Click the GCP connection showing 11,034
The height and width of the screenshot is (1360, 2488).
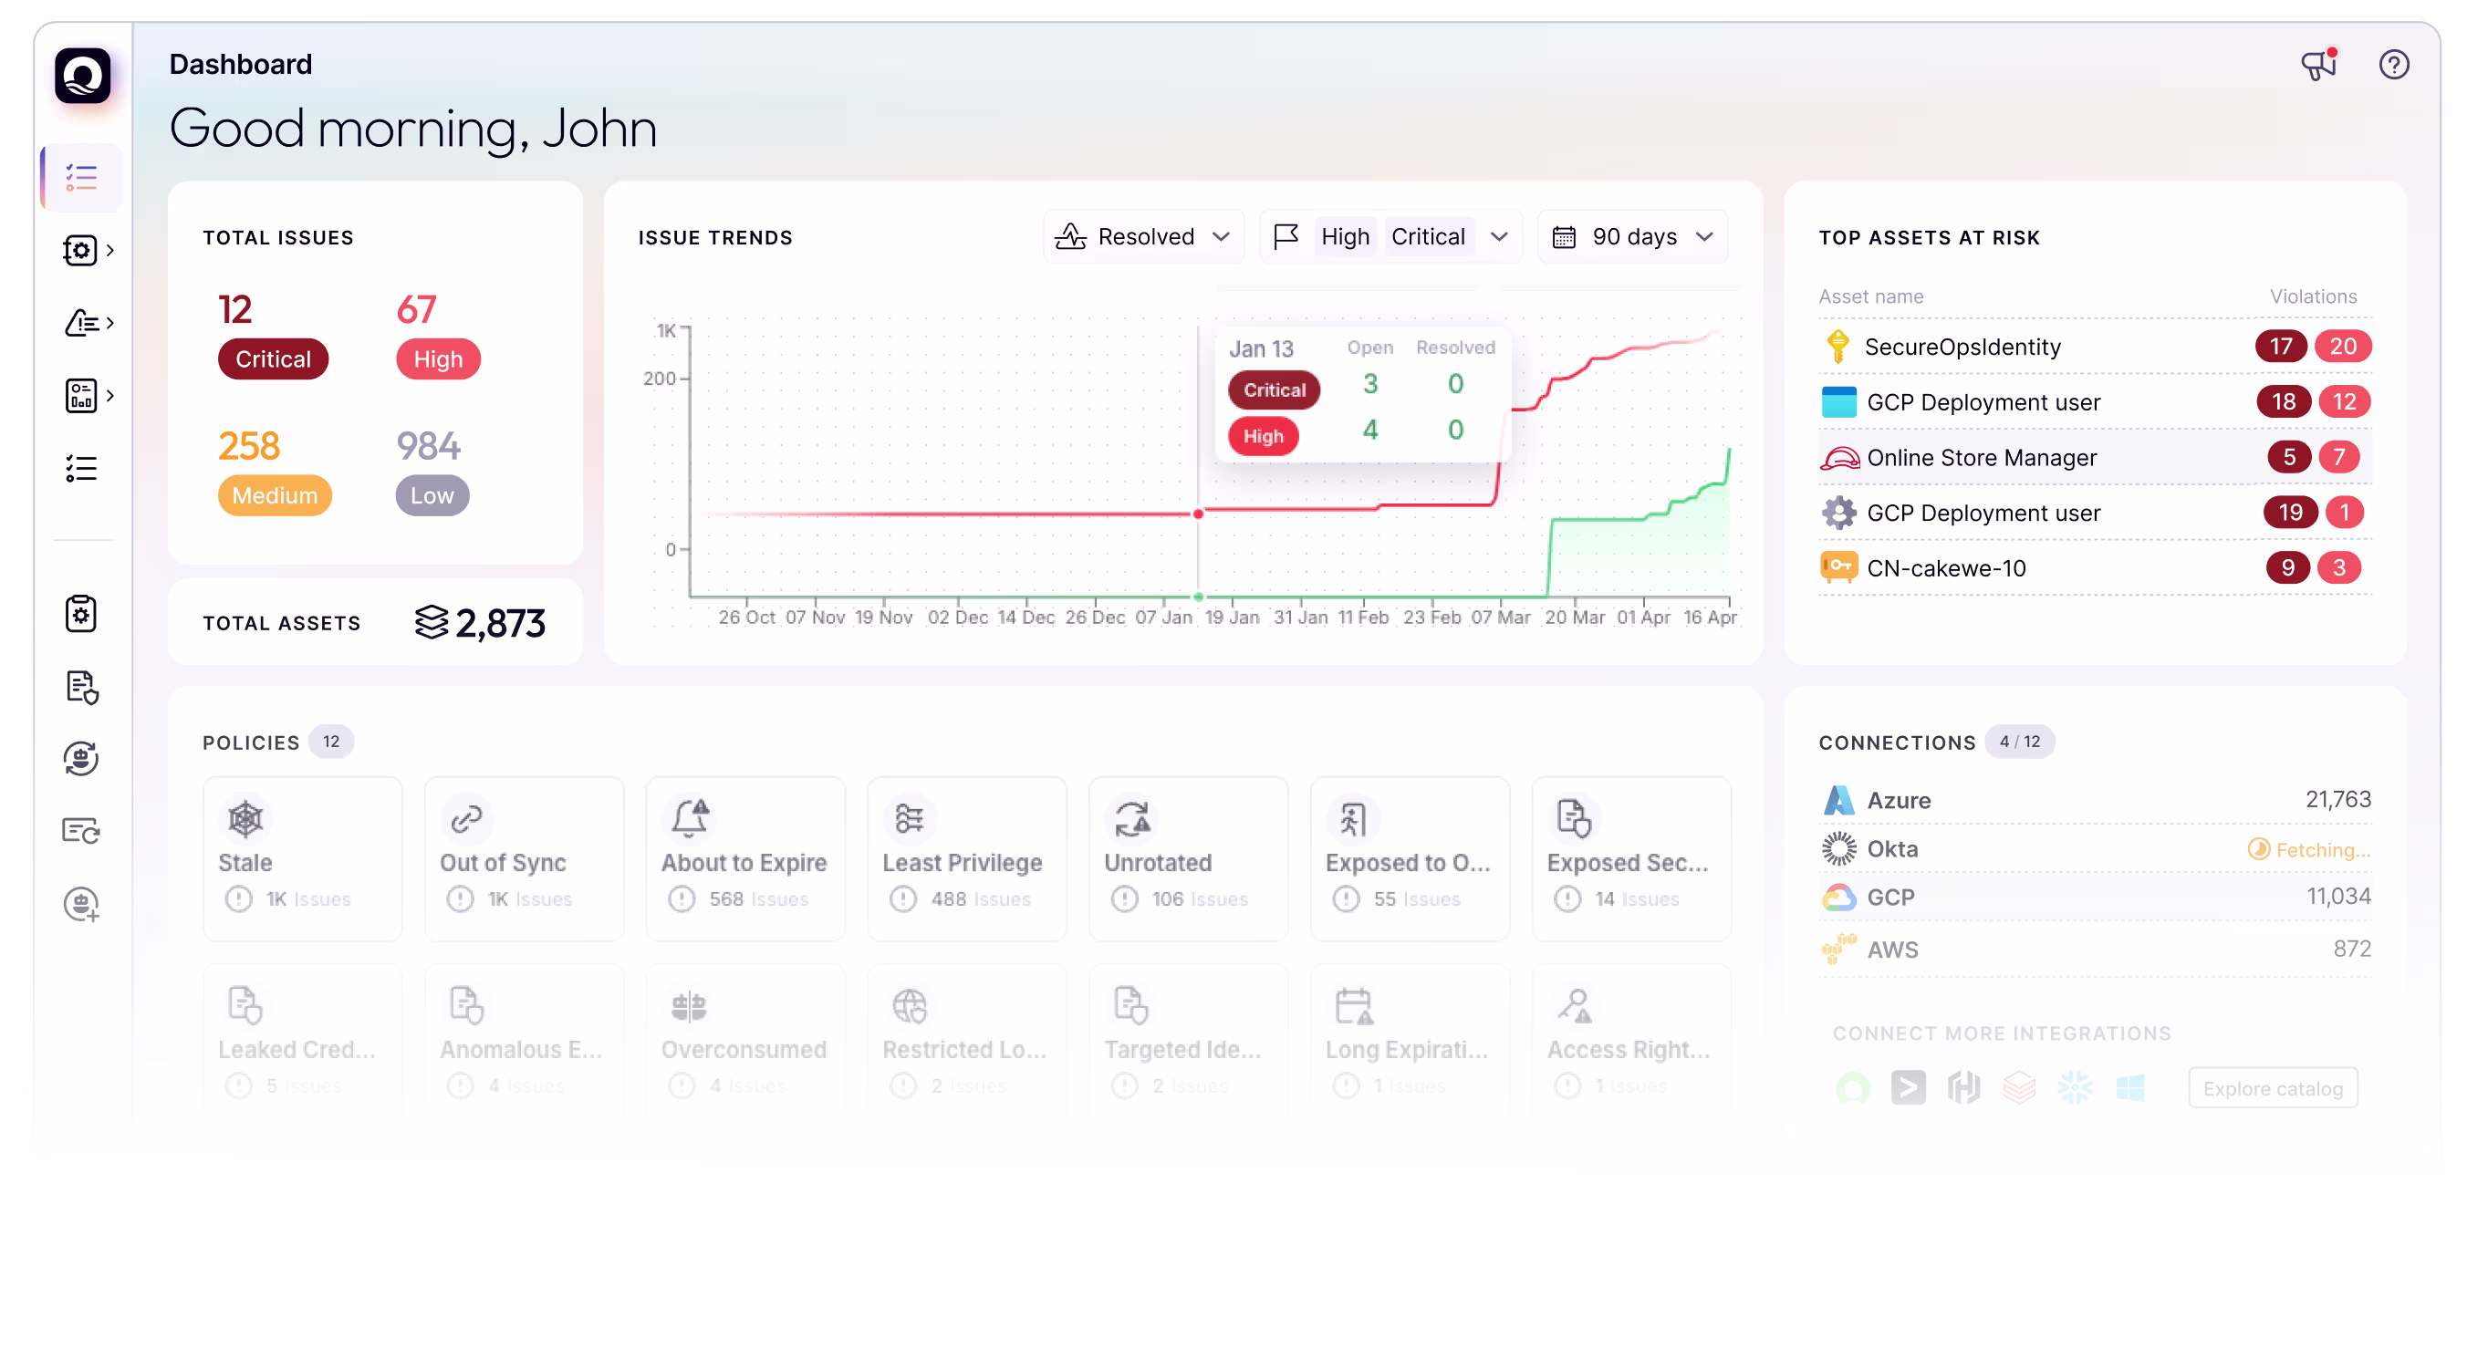pos(2094,897)
